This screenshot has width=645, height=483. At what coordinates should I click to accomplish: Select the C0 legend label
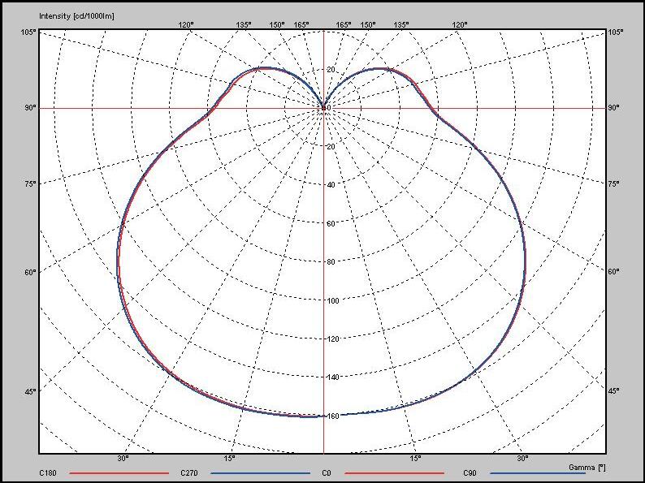tap(327, 473)
